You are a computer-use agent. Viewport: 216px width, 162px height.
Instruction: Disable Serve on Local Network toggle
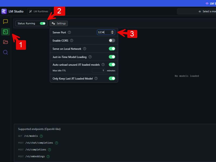112,49
